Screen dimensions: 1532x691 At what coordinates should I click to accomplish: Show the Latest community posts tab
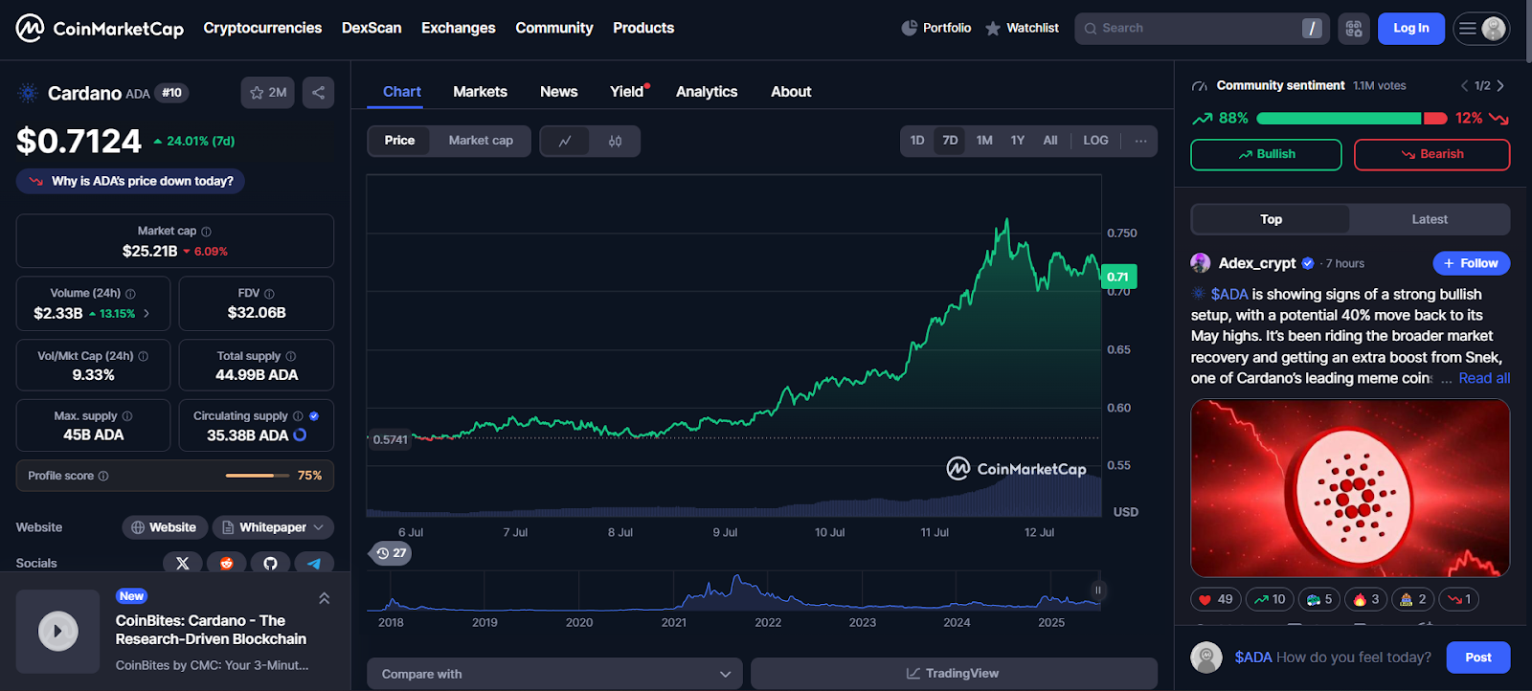1430,219
